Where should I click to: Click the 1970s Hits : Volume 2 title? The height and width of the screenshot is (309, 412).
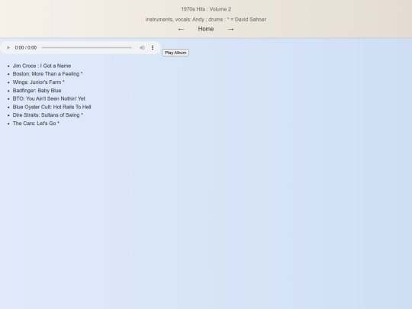[x=206, y=9]
